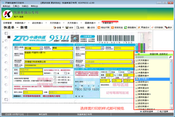Check 现金 payment method

tap(110, 72)
